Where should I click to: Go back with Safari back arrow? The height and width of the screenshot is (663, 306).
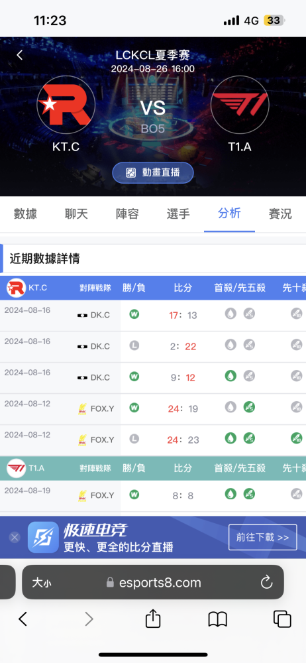(23, 619)
